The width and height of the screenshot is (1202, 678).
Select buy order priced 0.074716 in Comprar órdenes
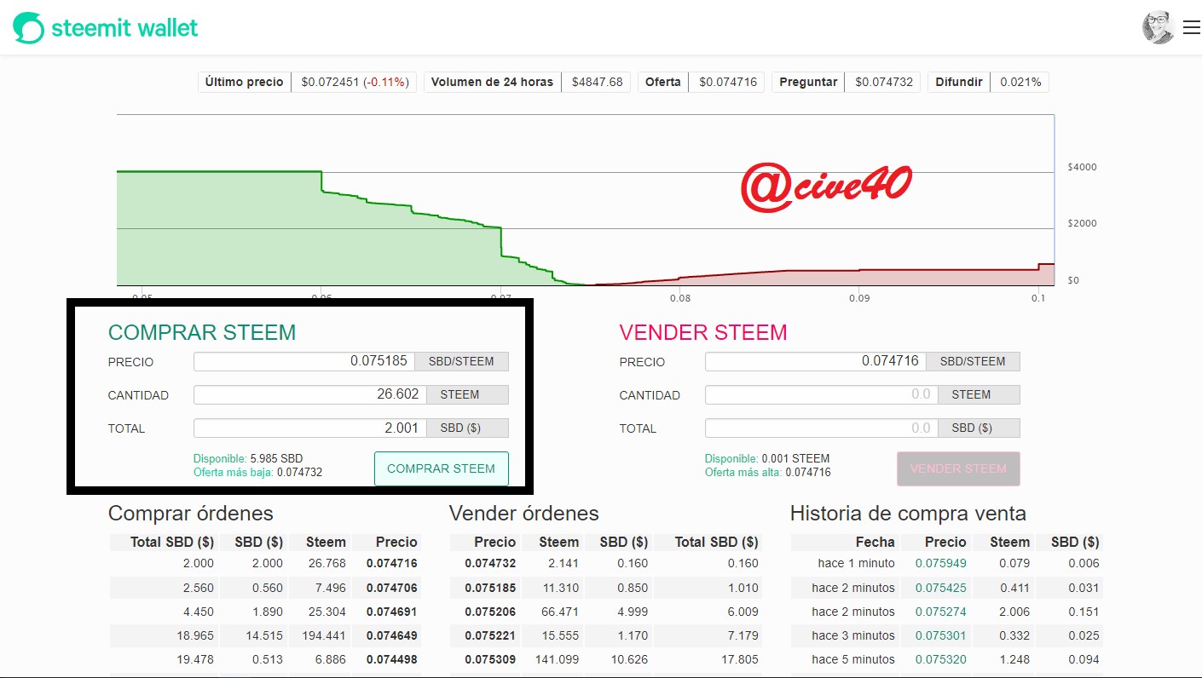[264, 563]
